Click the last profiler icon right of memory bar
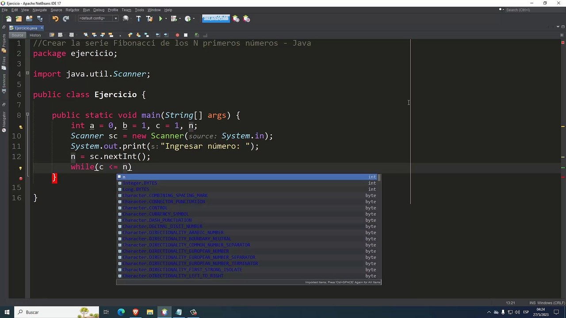This screenshot has height=318, width=566. coord(247,19)
